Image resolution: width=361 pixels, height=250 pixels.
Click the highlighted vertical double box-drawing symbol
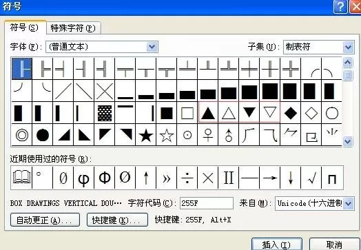click(22, 69)
